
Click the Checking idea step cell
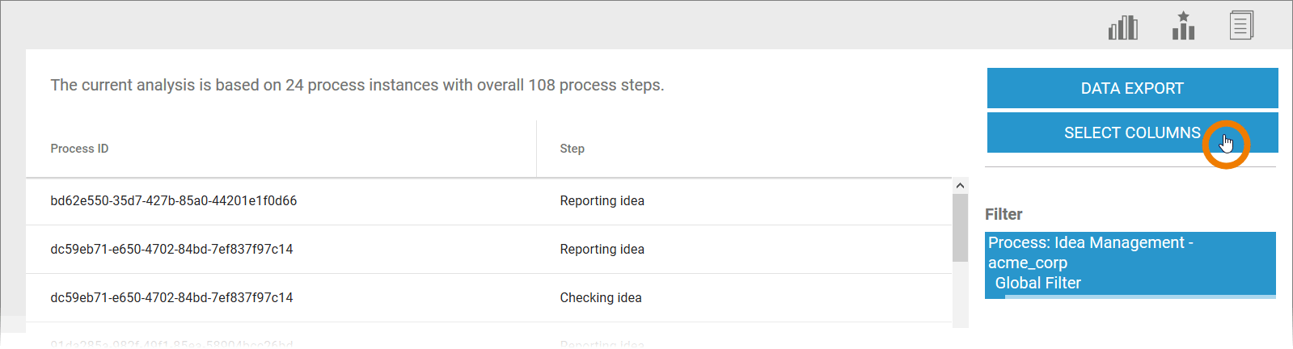pyautogui.click(x=600, y=298)
